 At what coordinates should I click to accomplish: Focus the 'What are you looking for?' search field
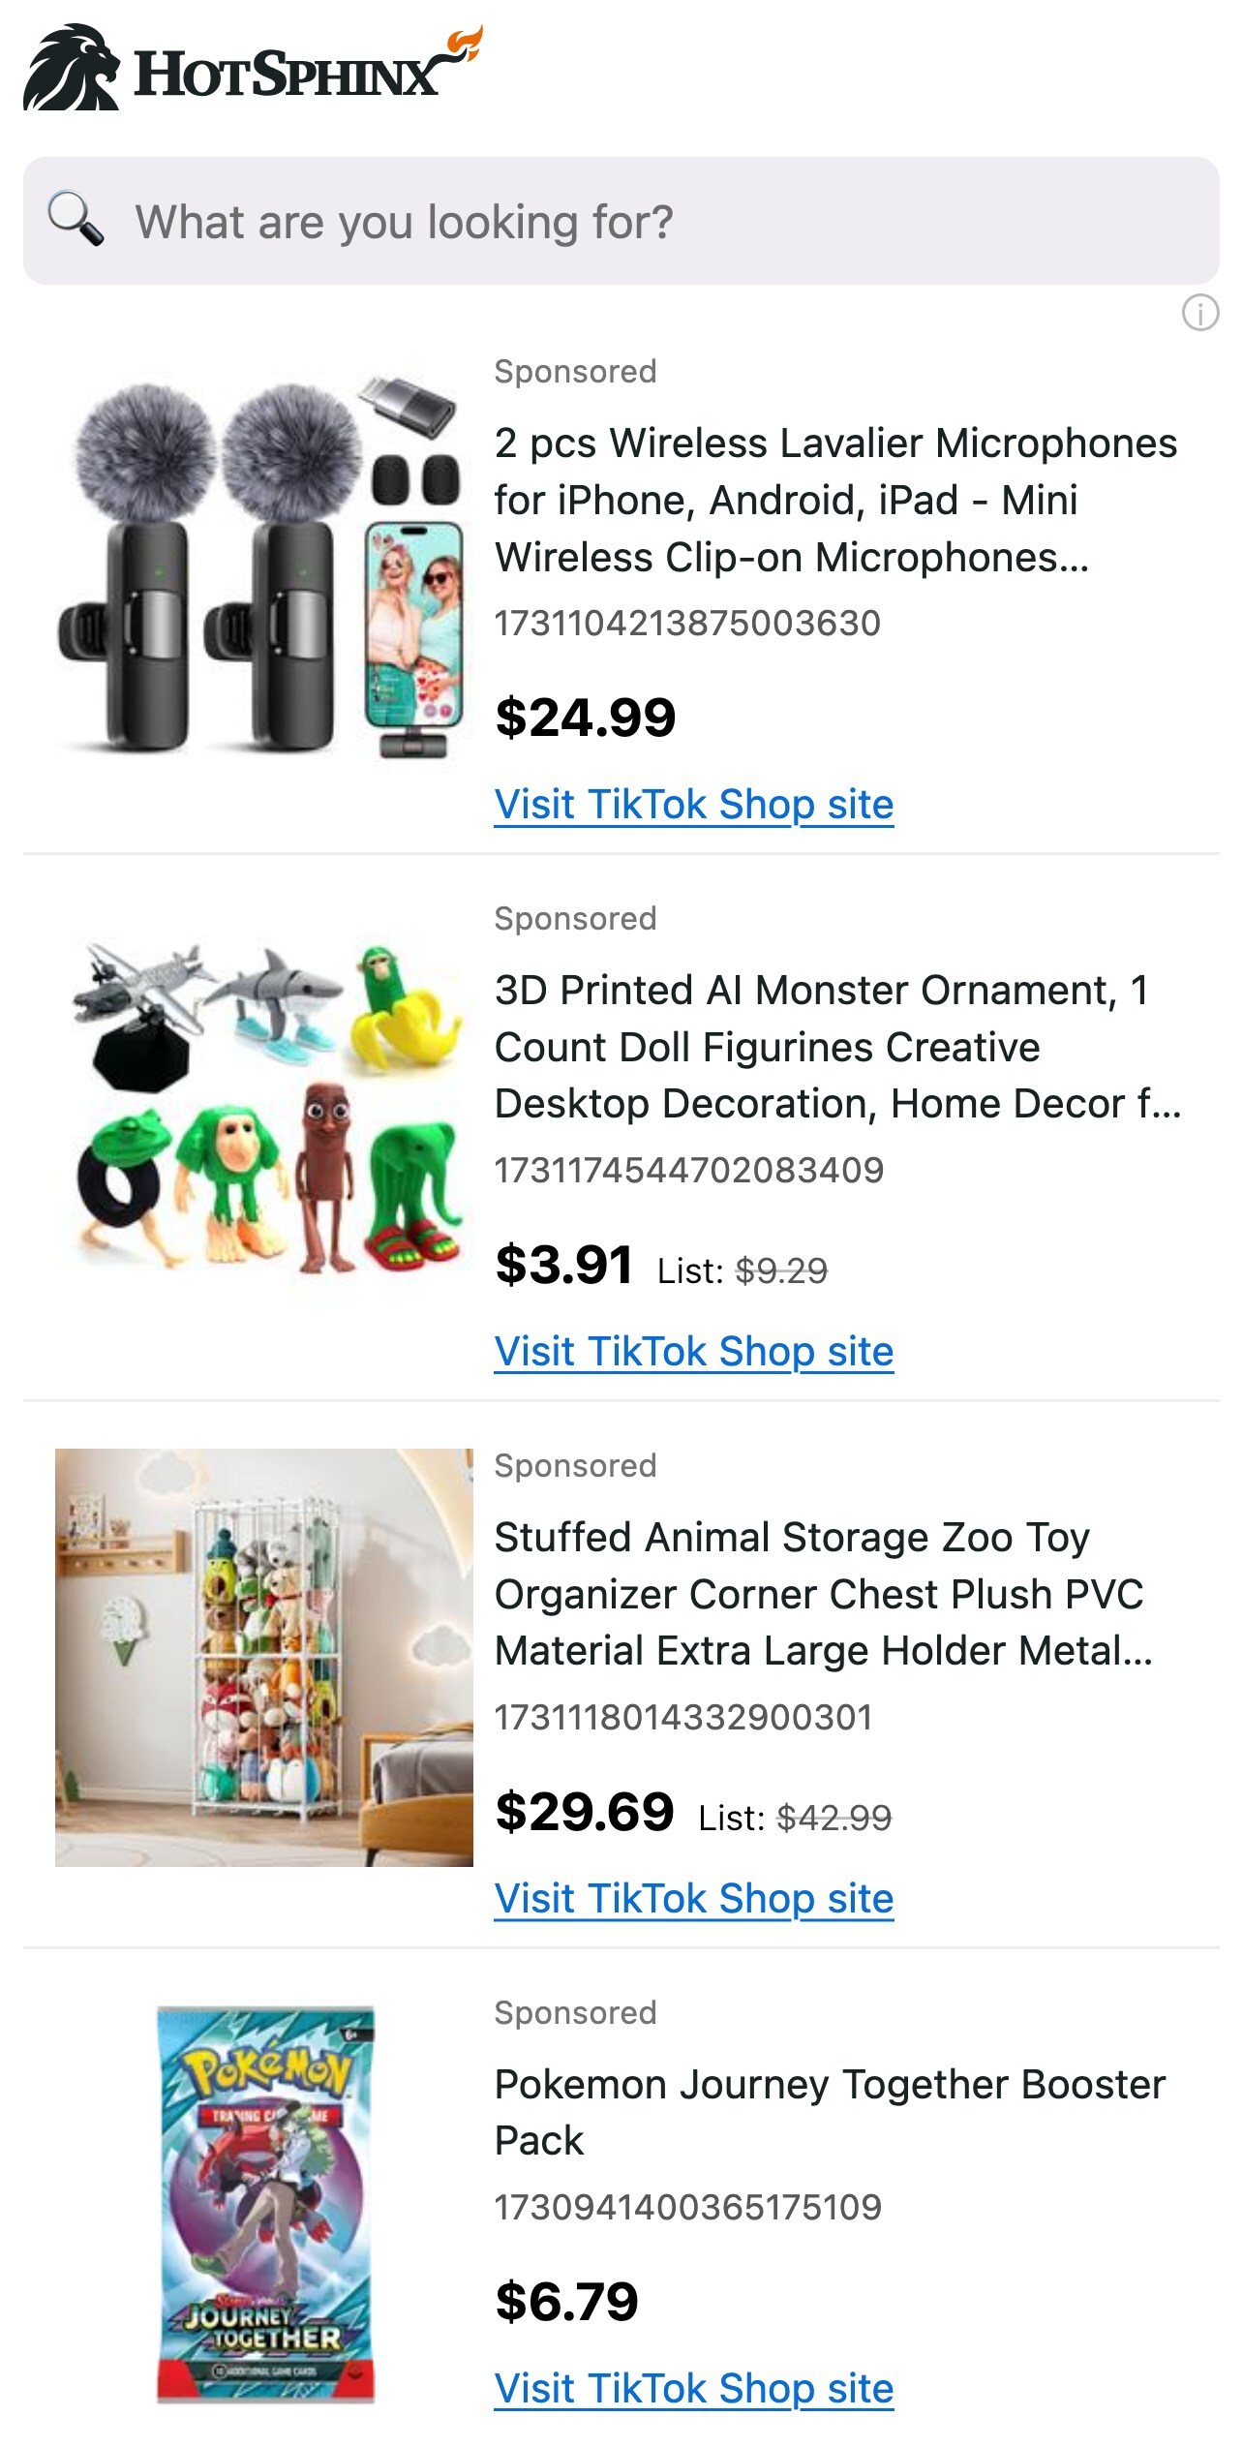[x=639, y=221]
